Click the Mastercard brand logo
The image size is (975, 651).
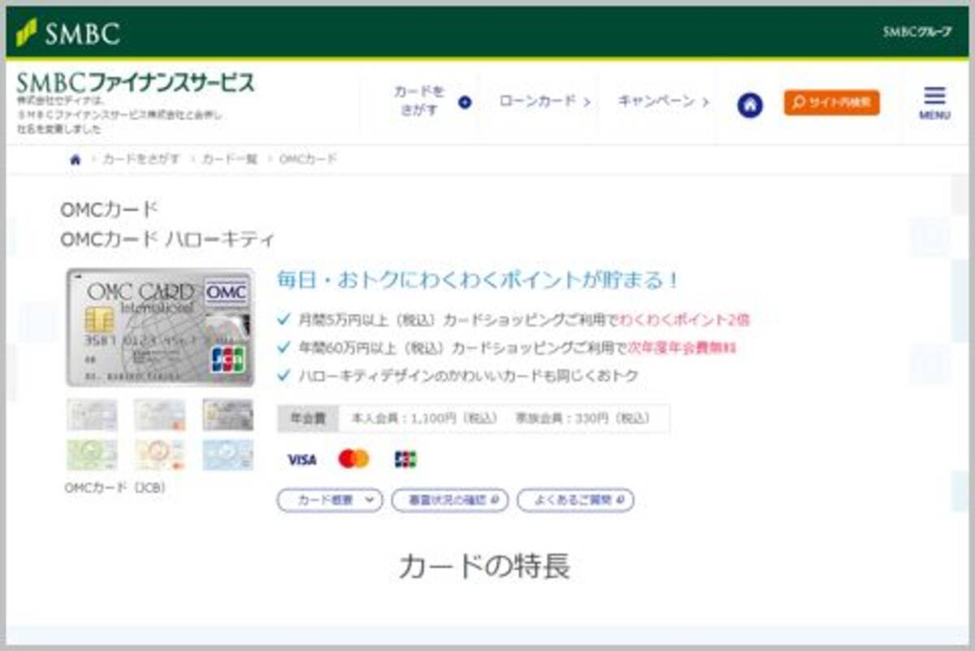pyautogui.click(x=353, y=459)
